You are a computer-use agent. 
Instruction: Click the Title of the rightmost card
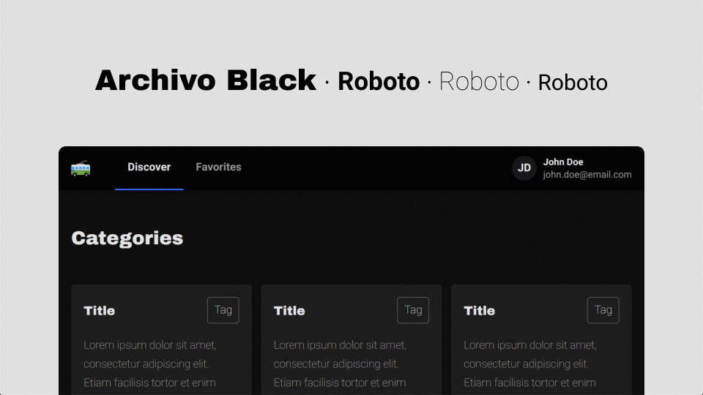[480, 311]
